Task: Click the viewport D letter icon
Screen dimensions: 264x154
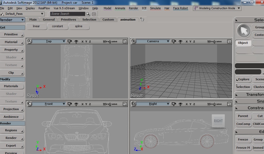Action: pyautogui.click(x=134, y=104)
